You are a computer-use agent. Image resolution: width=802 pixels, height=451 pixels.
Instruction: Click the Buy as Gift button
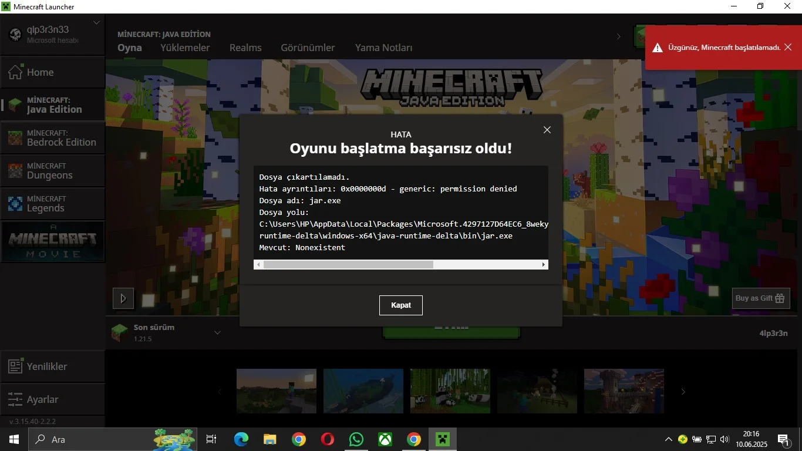click(760, 298)
